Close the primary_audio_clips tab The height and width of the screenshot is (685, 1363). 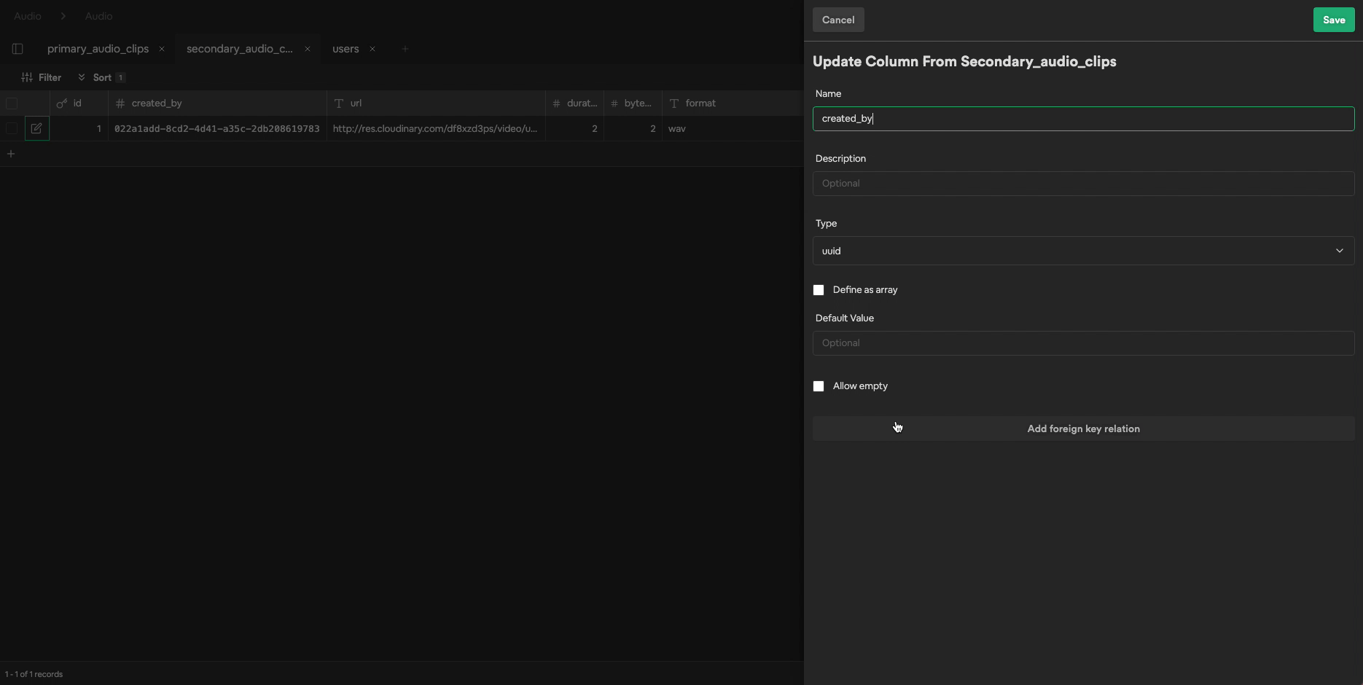click(162, 49)
